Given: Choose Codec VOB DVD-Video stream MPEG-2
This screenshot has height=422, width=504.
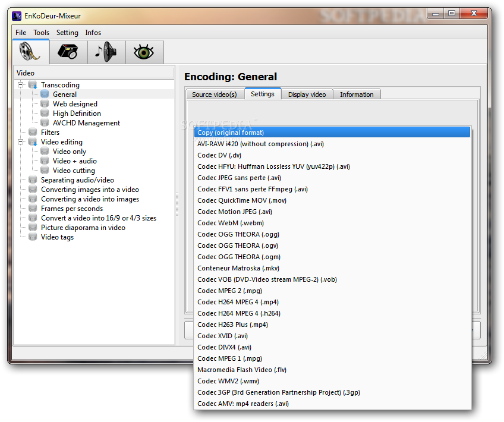Looking at the screenshot, I should [x=332, y=279].
